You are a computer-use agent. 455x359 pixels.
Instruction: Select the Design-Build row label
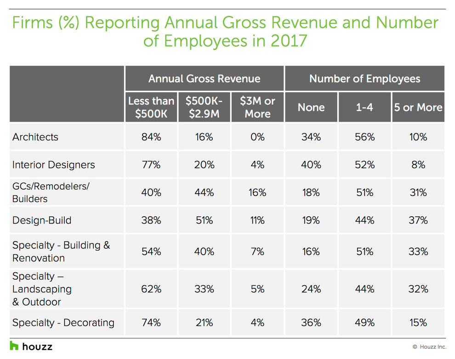pyautogui.click(x=42, y=220)
